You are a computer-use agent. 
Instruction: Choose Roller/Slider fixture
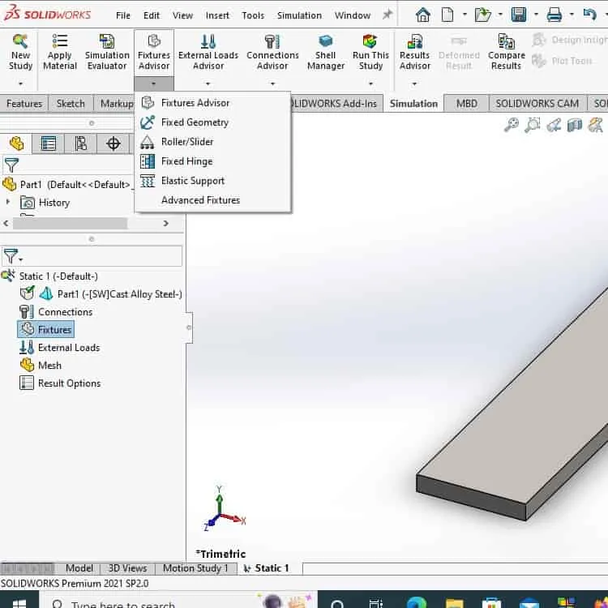click(213, 142)
